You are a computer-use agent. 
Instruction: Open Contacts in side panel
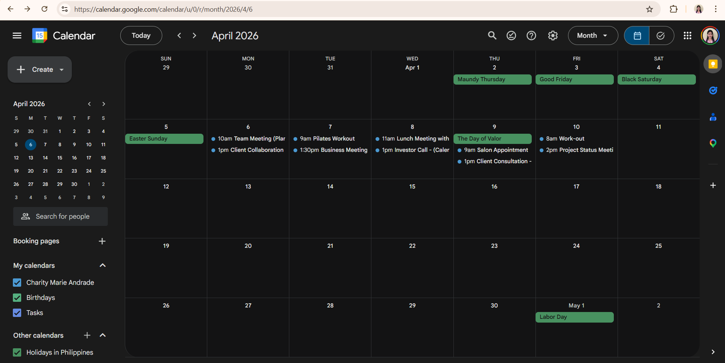[x=713, y=117]
